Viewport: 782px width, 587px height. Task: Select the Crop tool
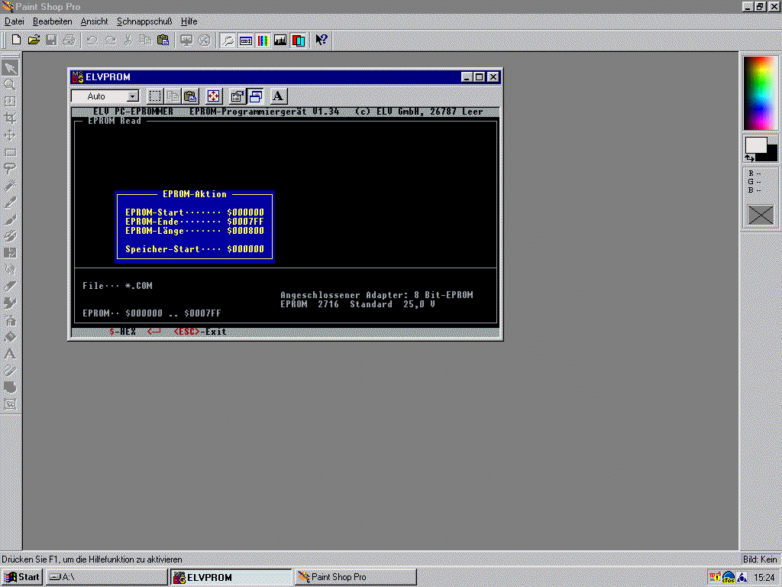coord(10,118)
